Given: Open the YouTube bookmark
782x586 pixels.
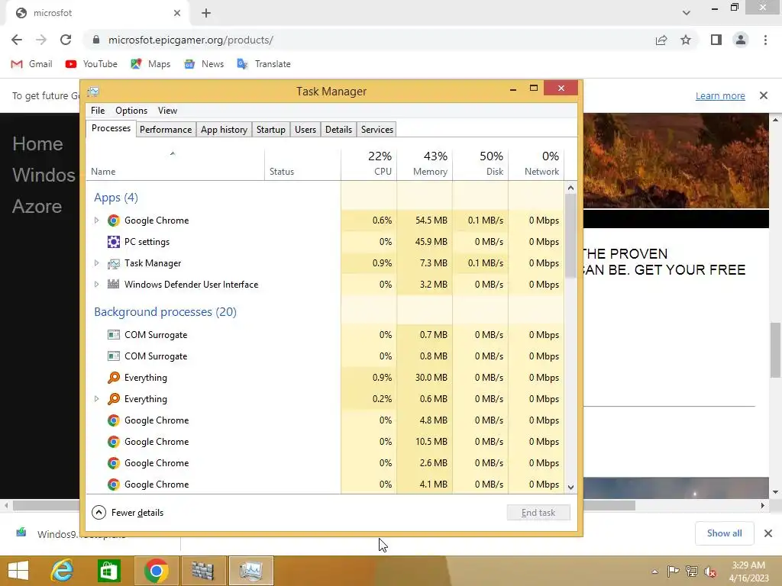Looking at the screenshot, I should click(x=92, y=64).
